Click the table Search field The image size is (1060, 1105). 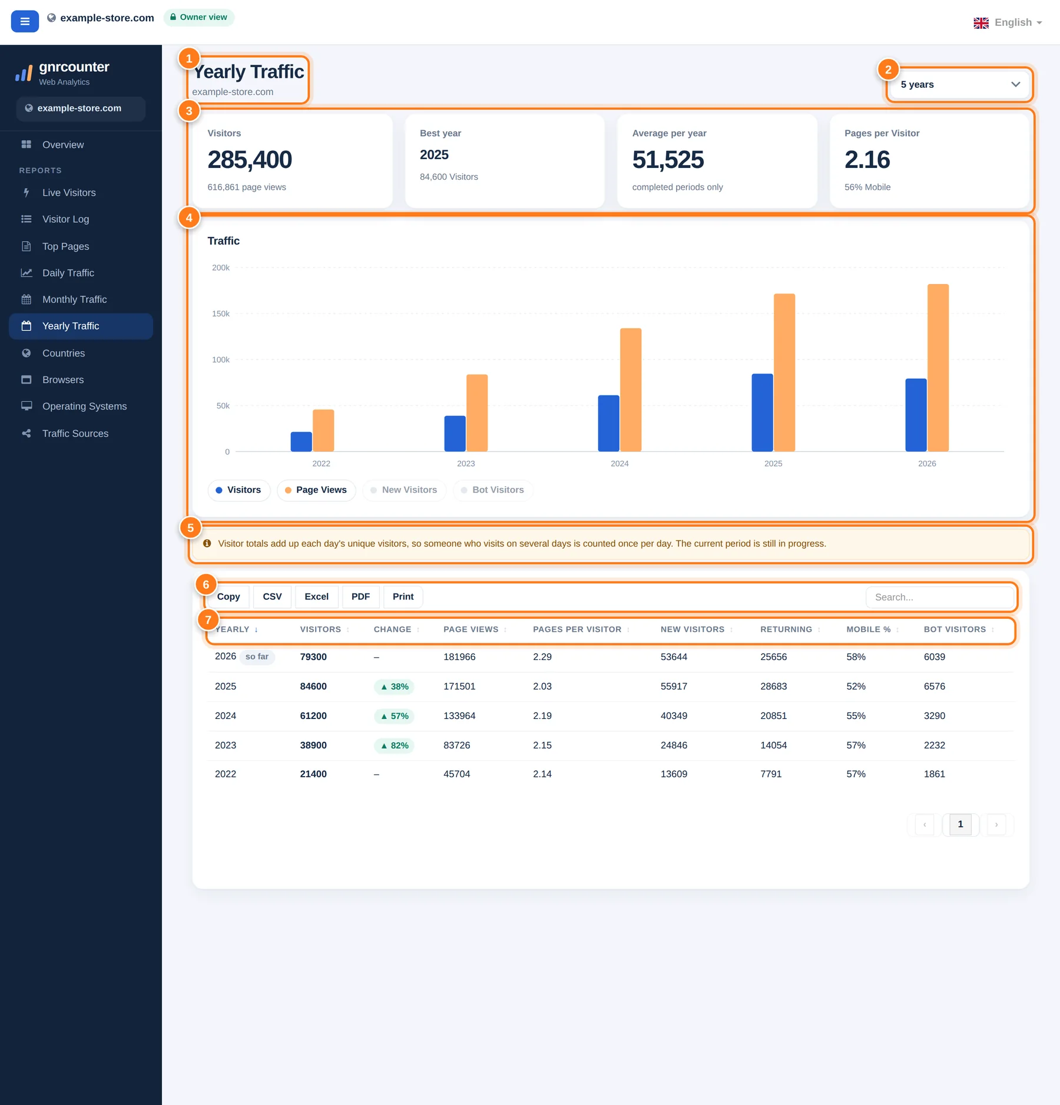coord(939,598)
